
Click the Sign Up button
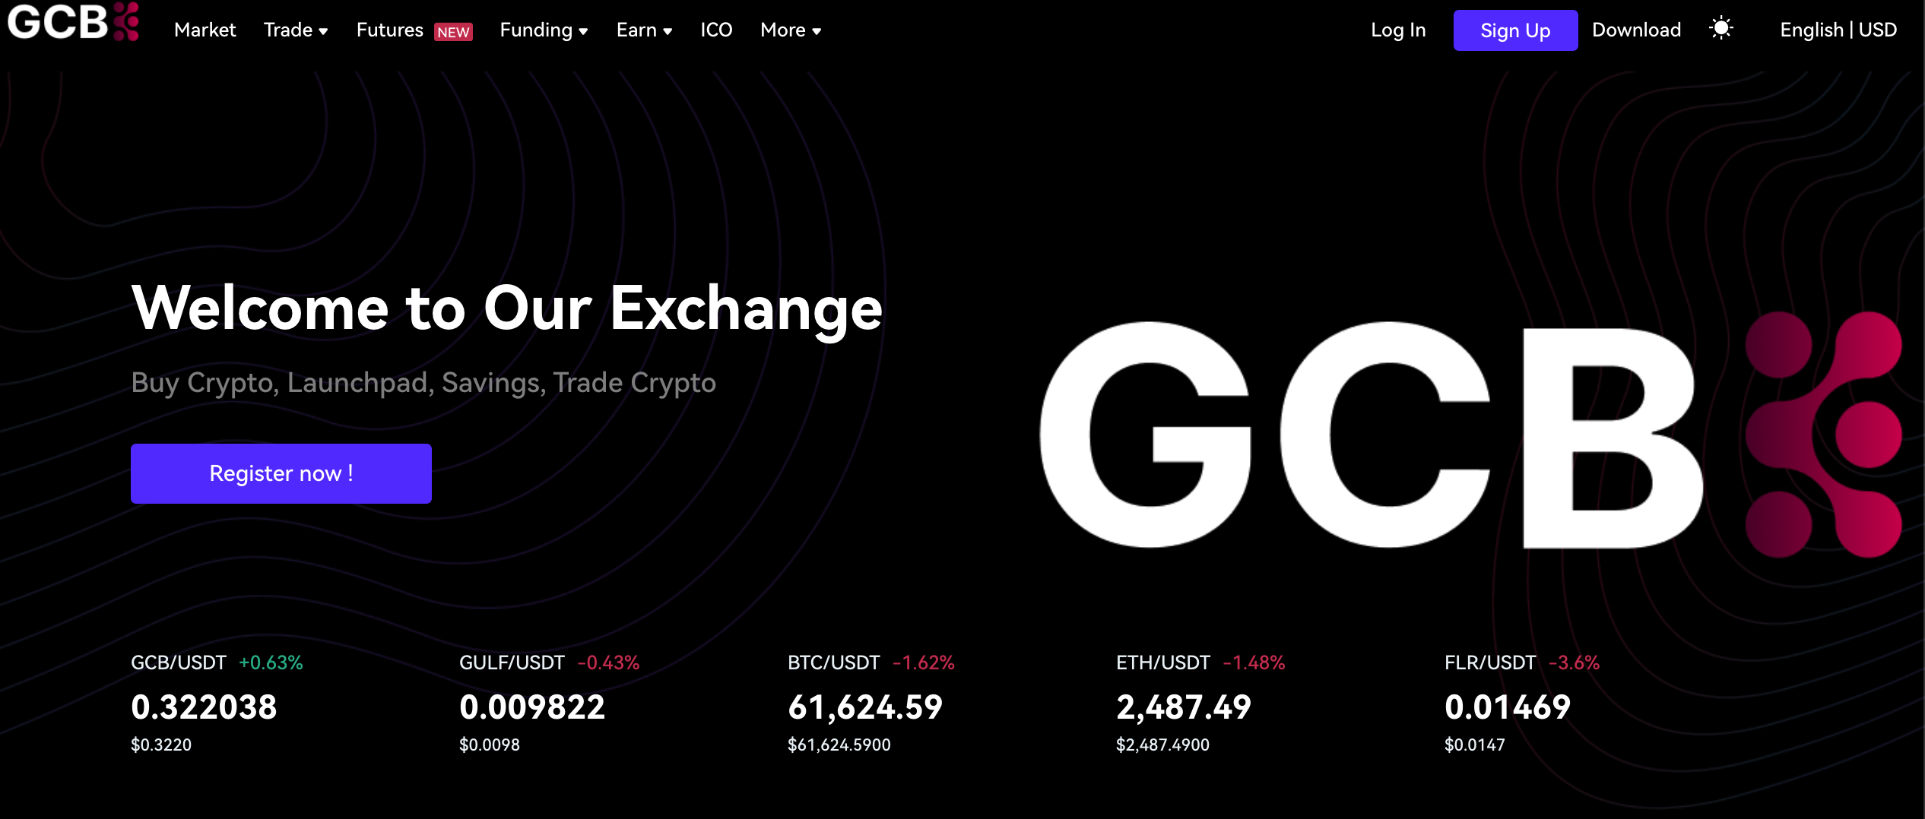pyautogui.click(x=1514, y=30)
